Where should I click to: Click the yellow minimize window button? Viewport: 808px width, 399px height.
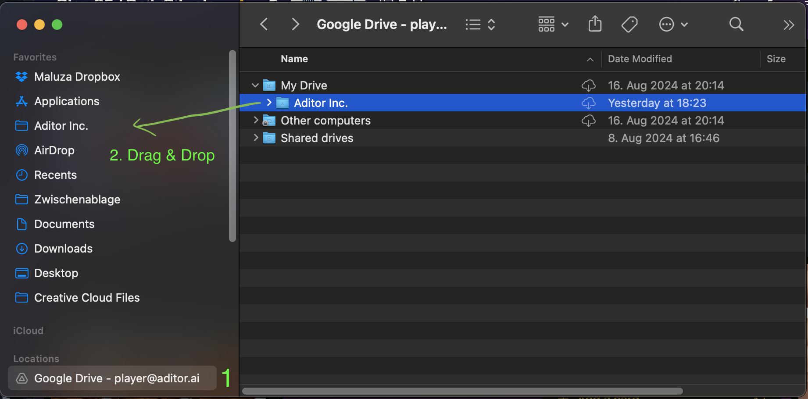39,25
